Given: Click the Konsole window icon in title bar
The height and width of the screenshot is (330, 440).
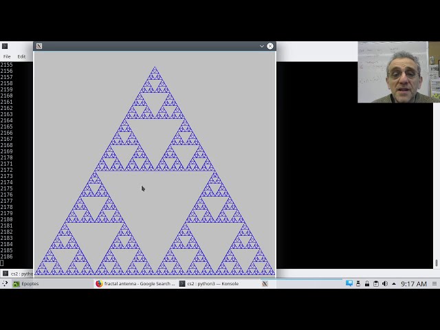Looking at the screenshot, I should pyautogui.click(x=5, y=46).
